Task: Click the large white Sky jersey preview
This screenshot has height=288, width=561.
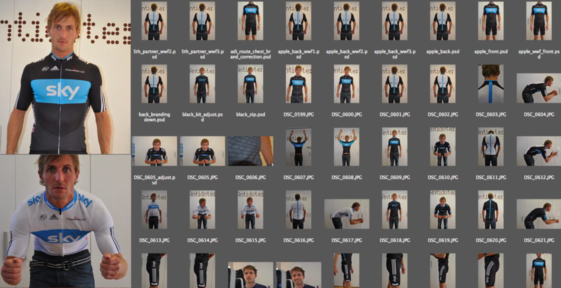Action: tap(65, 221)
